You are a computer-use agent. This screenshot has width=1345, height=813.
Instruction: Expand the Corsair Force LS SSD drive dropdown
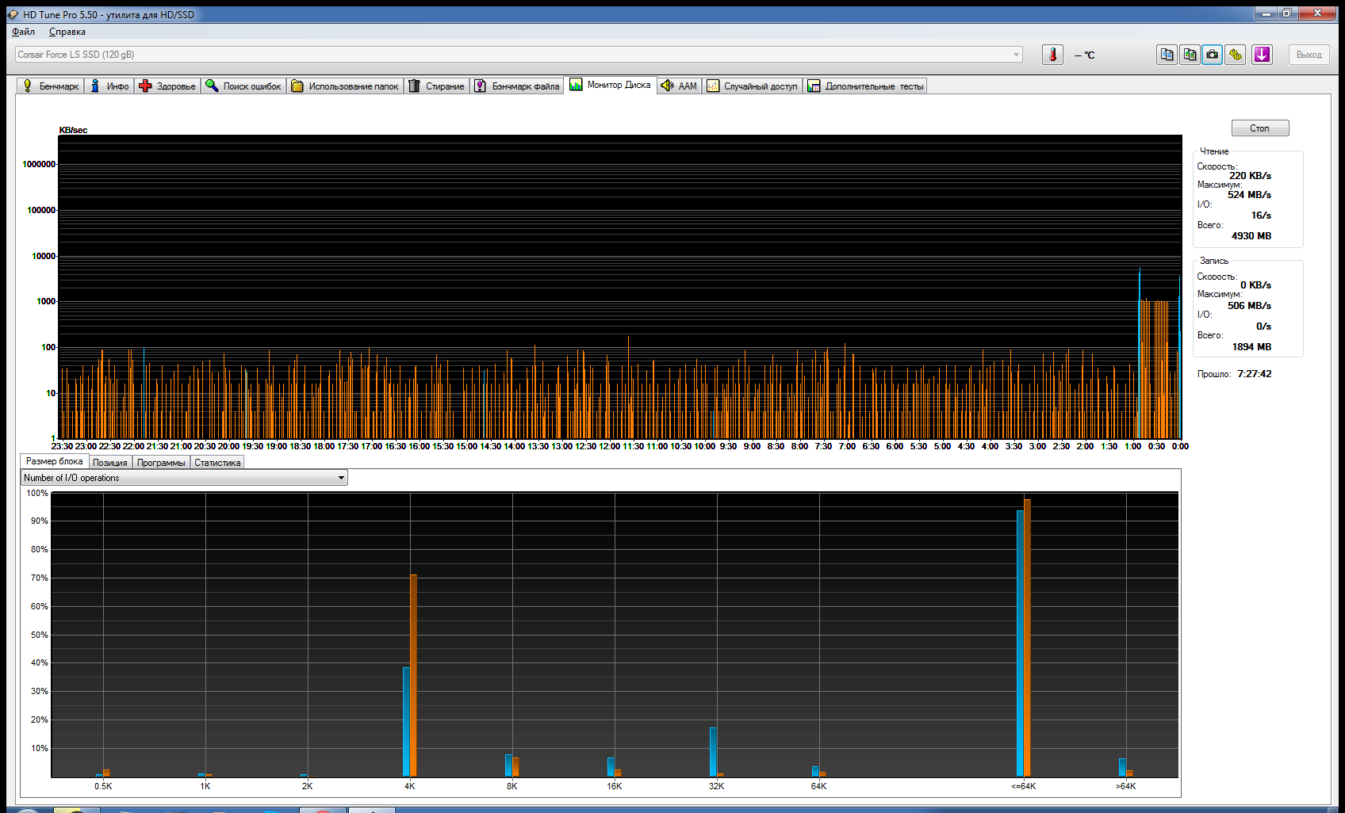tap(1016, 55)
